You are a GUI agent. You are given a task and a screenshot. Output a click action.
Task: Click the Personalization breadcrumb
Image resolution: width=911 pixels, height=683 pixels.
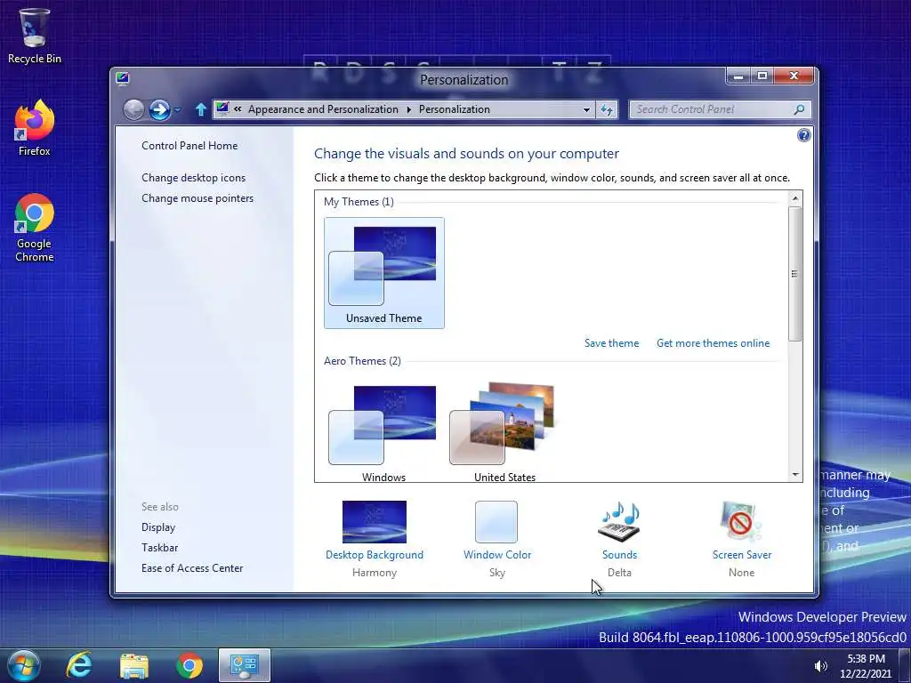click(455, 109)
